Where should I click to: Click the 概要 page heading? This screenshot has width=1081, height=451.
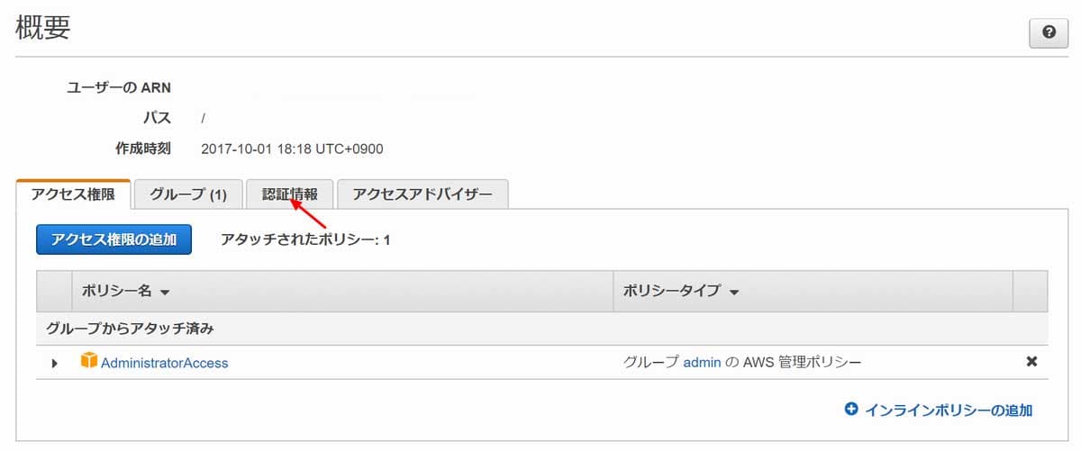tap(43, 28)
